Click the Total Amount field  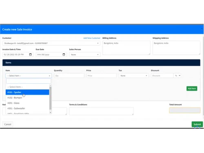coord(185,110)
